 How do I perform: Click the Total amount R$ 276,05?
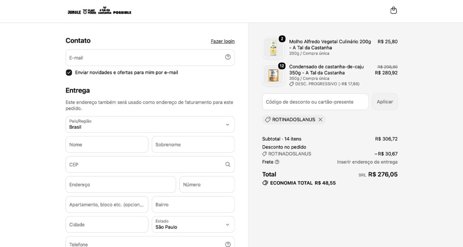tap(383, 174)
